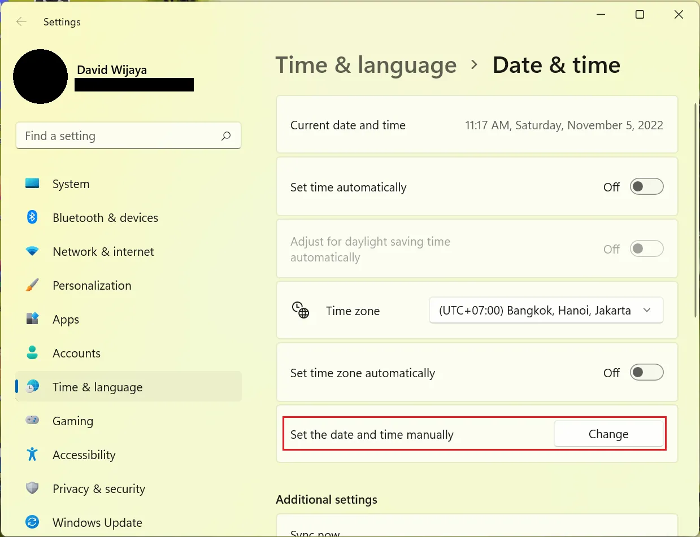
Task: Click the search magnifier icon
Action: [226, 136]
